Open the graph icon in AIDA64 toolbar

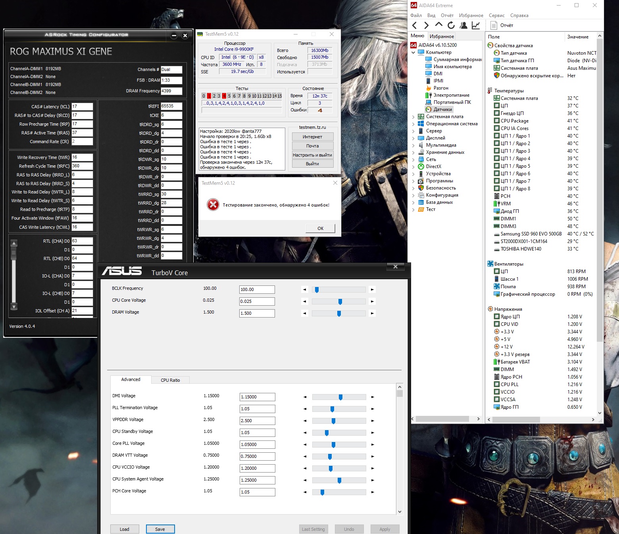[476, 25]
